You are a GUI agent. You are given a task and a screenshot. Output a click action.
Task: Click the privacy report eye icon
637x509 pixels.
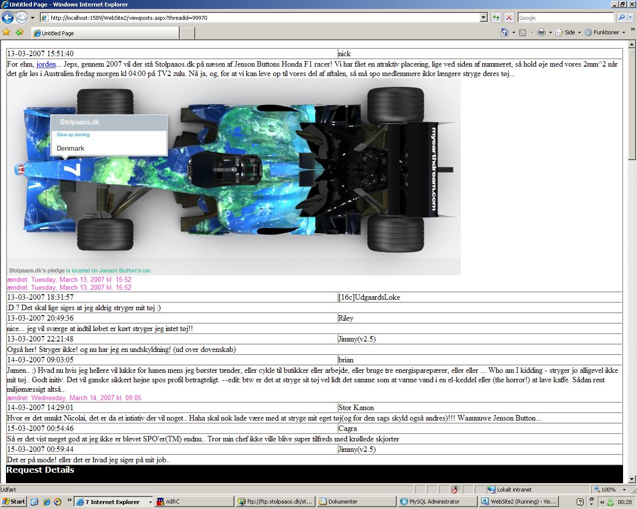[455, 490]
